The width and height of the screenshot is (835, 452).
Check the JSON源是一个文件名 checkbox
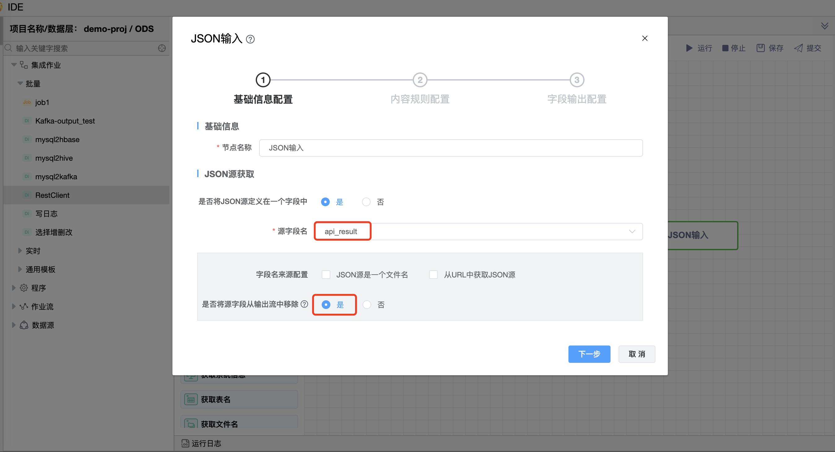(x=325, y=275)
